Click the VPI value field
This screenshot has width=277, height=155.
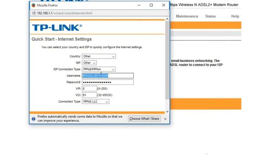[x=90, y=89]
